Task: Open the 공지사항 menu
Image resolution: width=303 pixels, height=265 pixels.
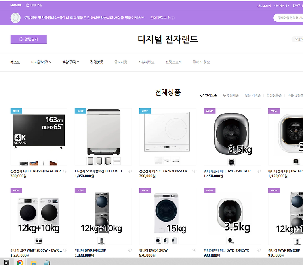Action: click(120, 62)
